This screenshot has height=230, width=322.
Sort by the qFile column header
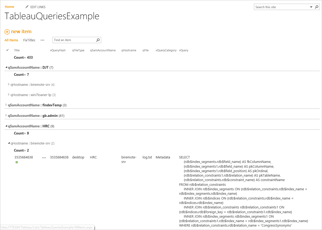pyautogui.click(x=146, y=50)
